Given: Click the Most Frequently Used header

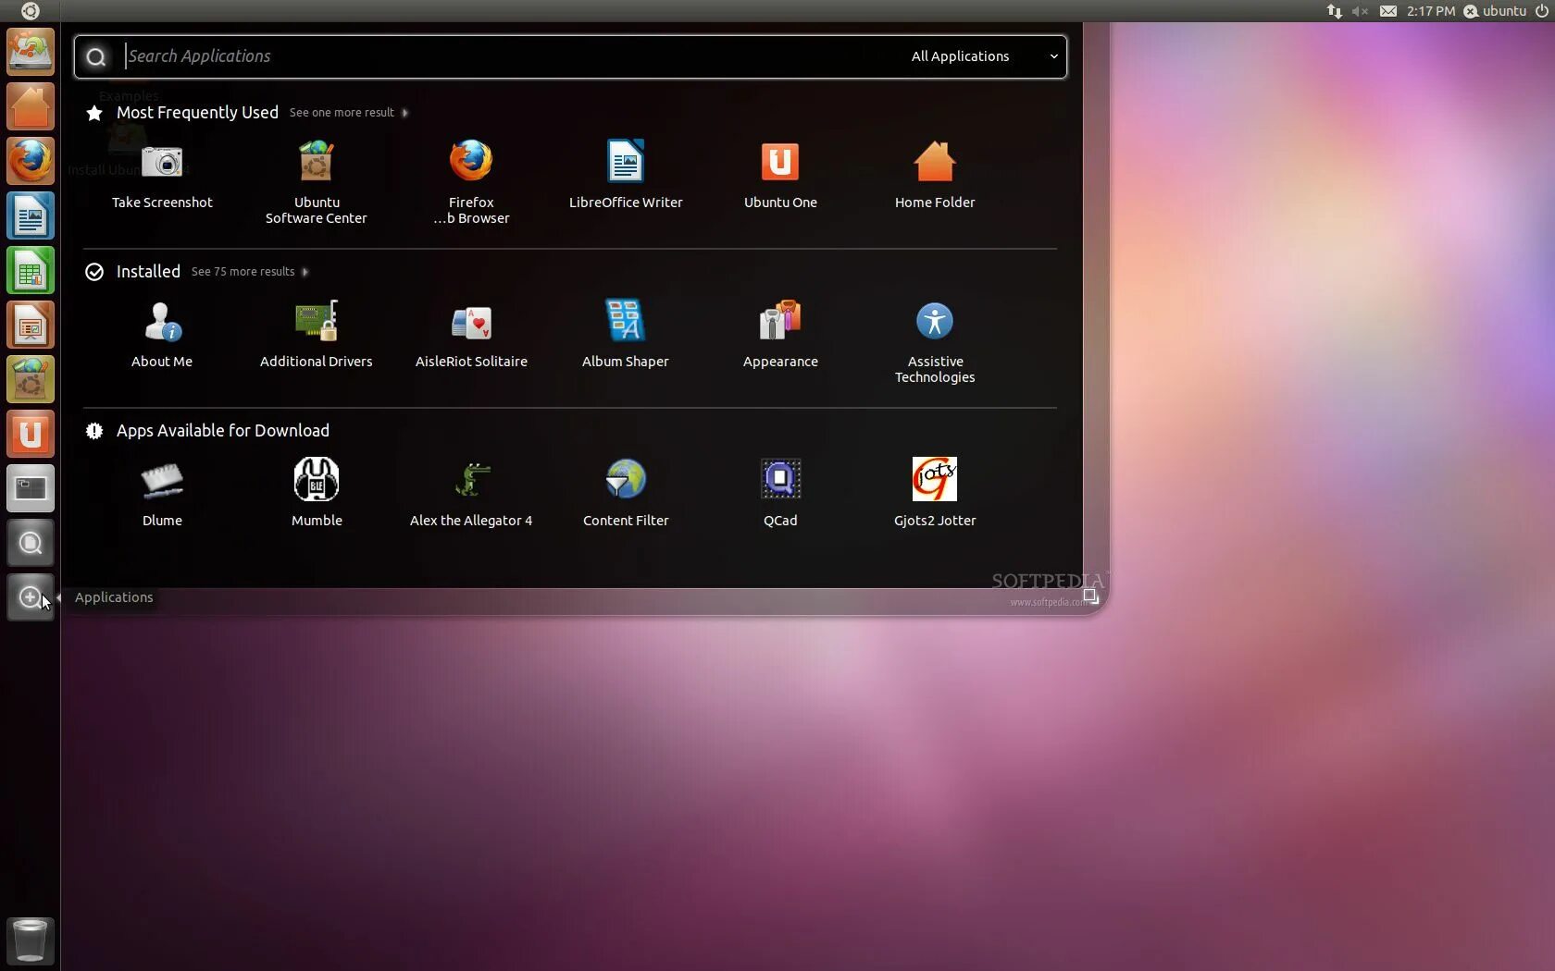Looking at the screenshot, I should pyautogui.click(x=197, y=113).
